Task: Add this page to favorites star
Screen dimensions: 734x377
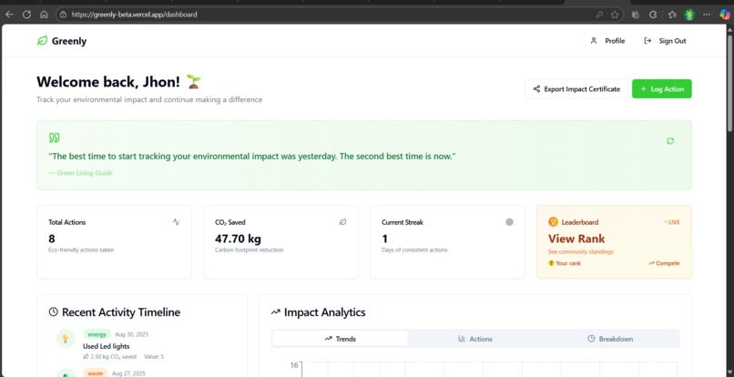Action: point(615,15)
